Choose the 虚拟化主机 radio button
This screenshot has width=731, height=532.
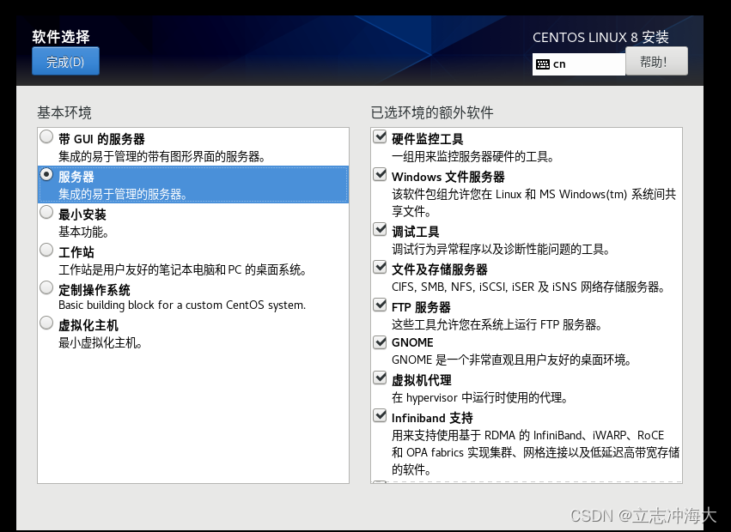[46, 323]
